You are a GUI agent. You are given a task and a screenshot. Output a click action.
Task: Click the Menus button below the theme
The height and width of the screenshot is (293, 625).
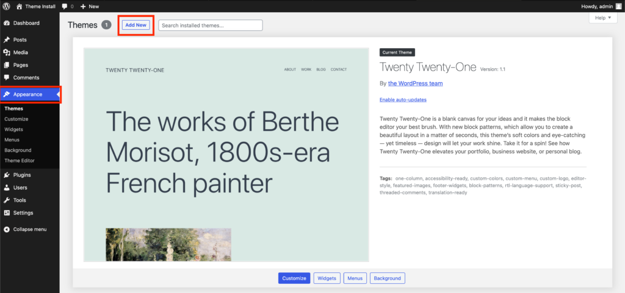(355, 278)
